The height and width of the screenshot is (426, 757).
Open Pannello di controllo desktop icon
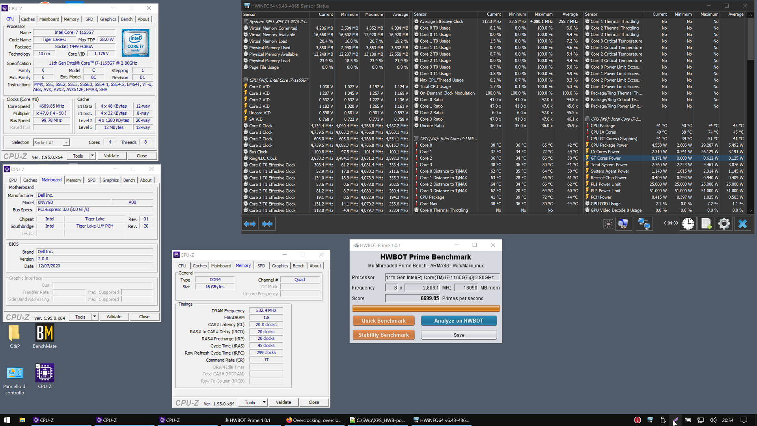pyautogui.click(x=15, y=380)
